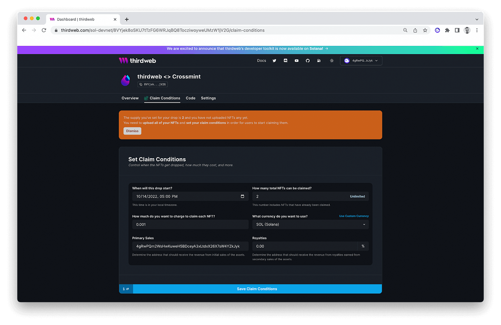Switch to the Code tab
The image size is (501, 325).
coord(190,98)
